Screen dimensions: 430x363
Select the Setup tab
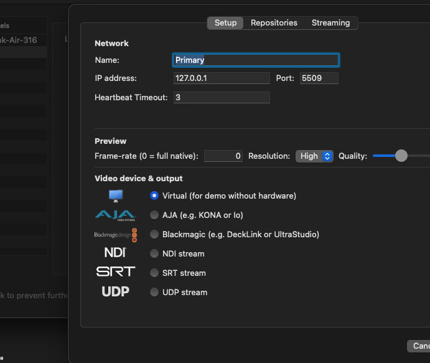click(x=225, y=23)
